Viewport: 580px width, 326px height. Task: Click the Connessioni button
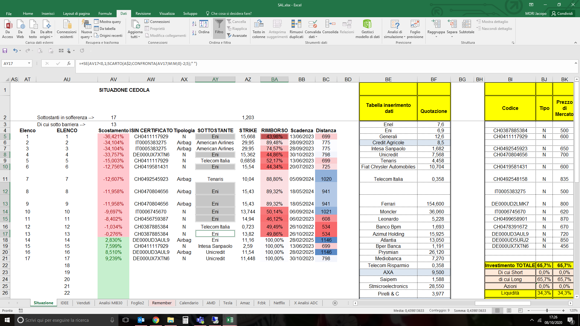tap(157, 21)
